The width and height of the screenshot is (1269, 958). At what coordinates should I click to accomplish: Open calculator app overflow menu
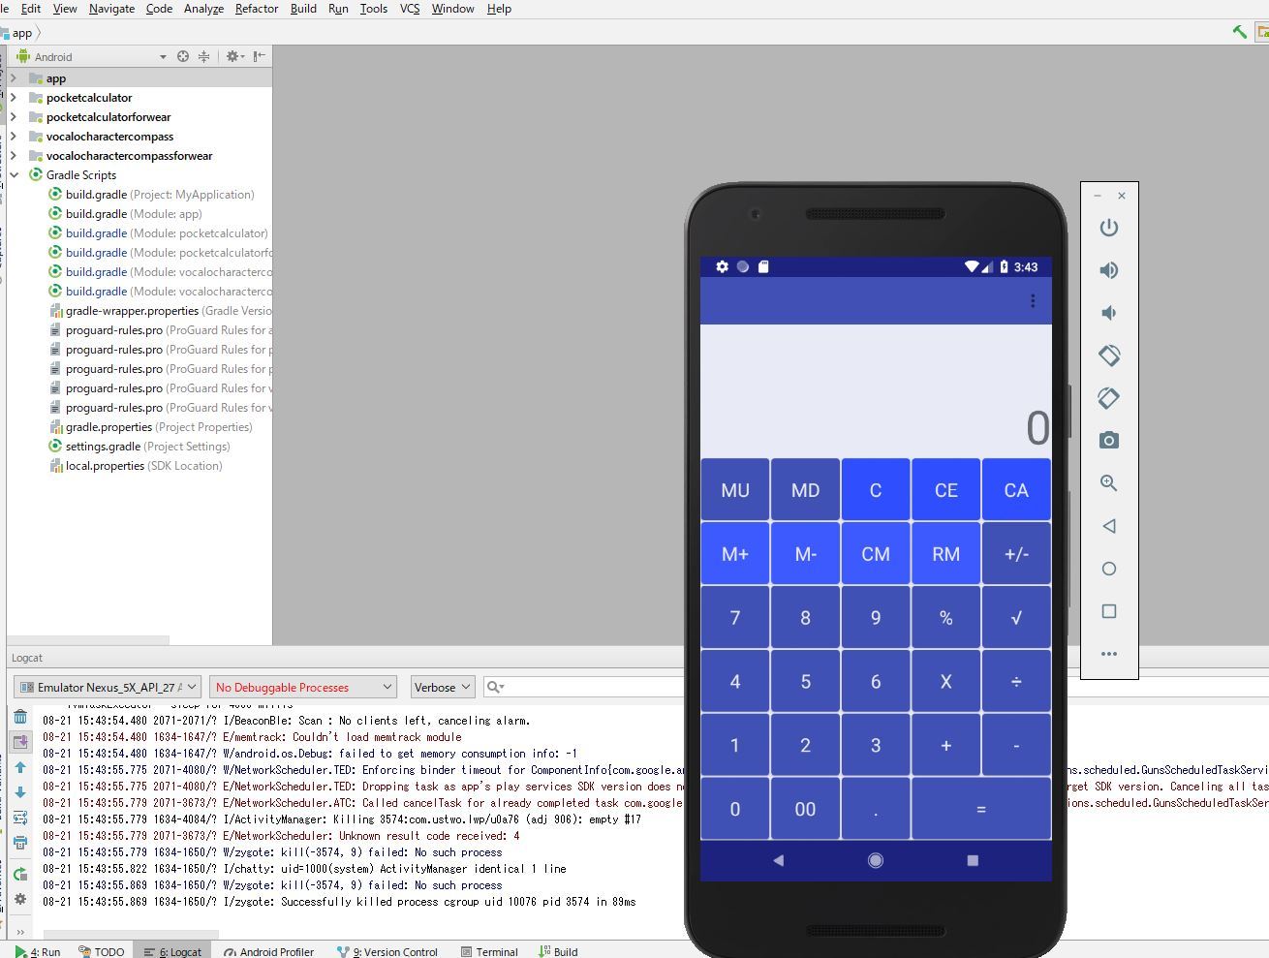[x=1033, y=301]
